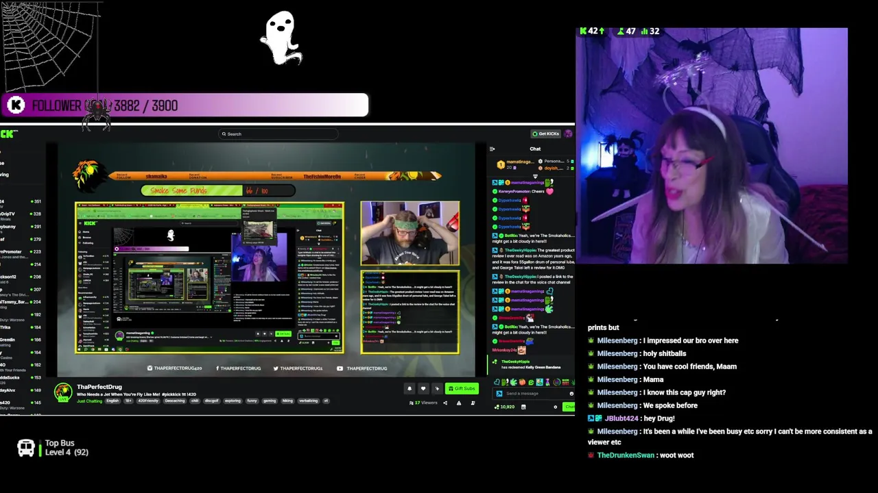The width and height of the screenshot is (878, 493).
Task: Click the English tag
Action: [x=112, y=401]
